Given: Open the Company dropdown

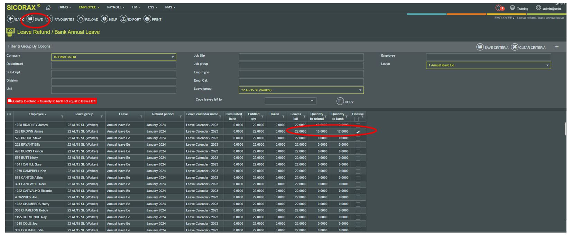Looking at the screenshot, I should pos(114,57).
